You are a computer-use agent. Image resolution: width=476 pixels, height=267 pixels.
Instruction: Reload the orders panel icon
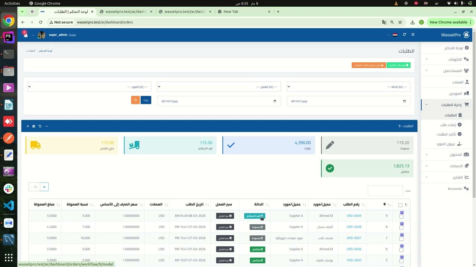[40, 126]
